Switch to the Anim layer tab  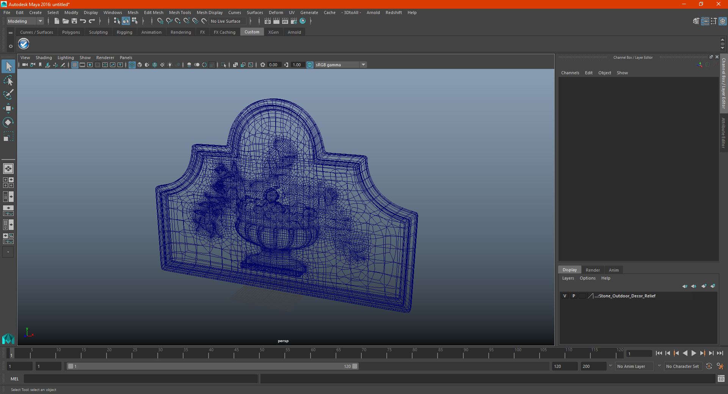tap(613, 270)
